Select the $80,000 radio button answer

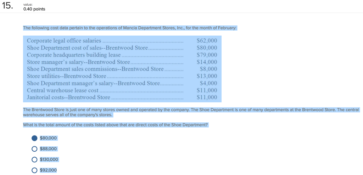tap(34, 138)
